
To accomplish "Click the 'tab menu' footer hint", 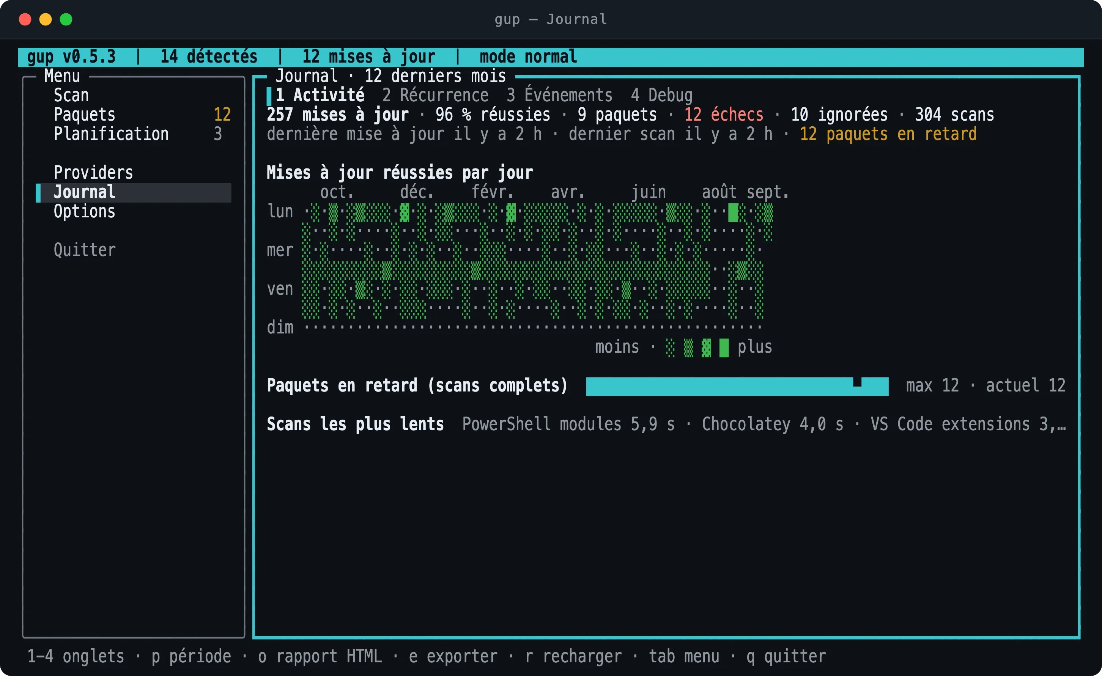I will coord(684,656).
